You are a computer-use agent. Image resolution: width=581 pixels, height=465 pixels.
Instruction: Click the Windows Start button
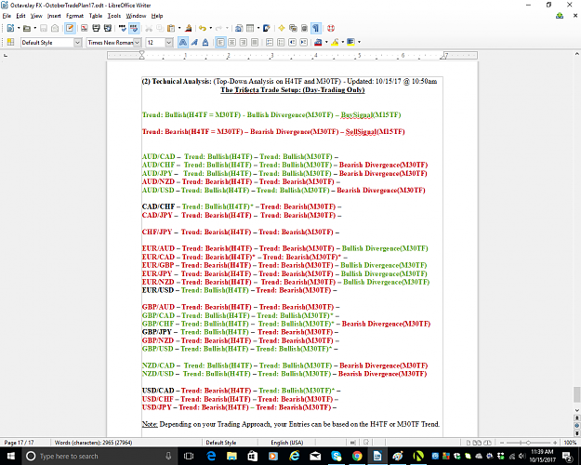tap(11, 456)
